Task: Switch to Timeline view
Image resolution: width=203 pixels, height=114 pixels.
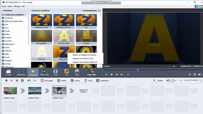Action: pyautogui.click(x=158, y=80)
